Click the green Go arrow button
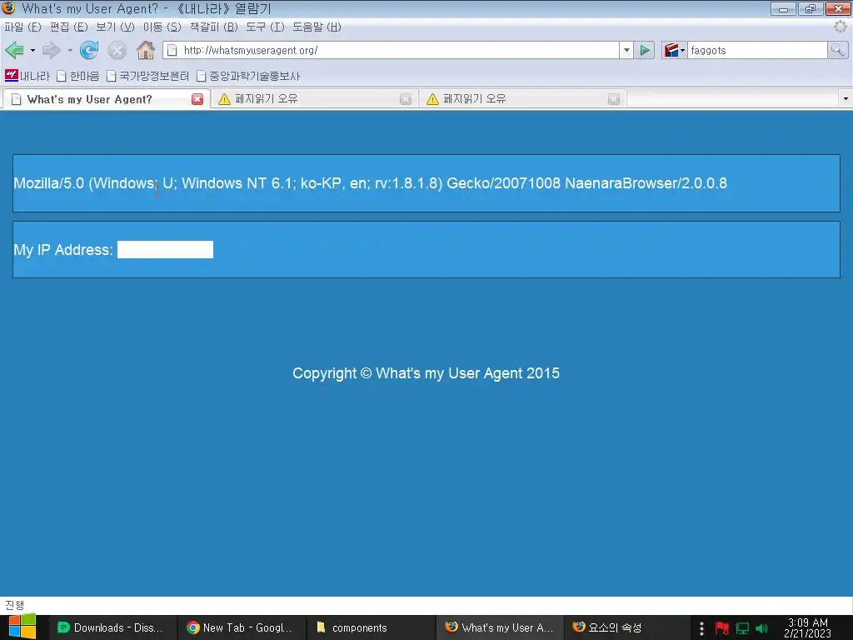This screenshot has height=640, width=853. (x=645, y=50)
